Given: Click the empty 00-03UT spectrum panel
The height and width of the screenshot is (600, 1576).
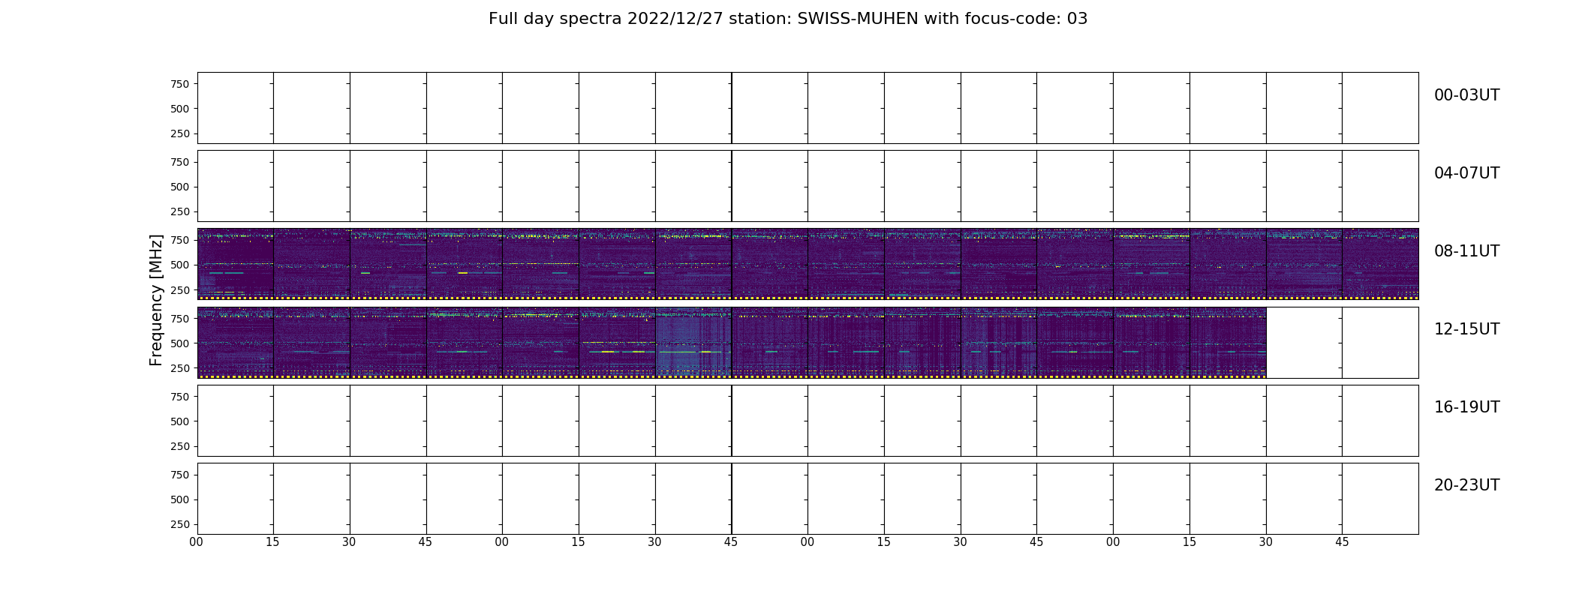Looking at the screenshot, I should [808, 108].
